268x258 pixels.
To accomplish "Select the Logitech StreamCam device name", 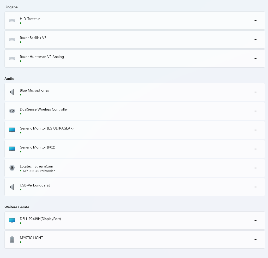I will tap(36, 166).
